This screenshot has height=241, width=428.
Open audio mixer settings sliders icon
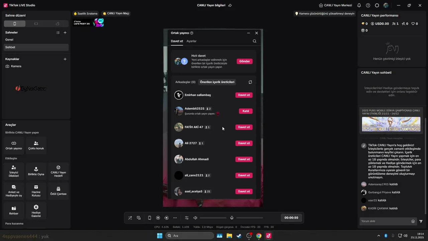click(187, 218)
